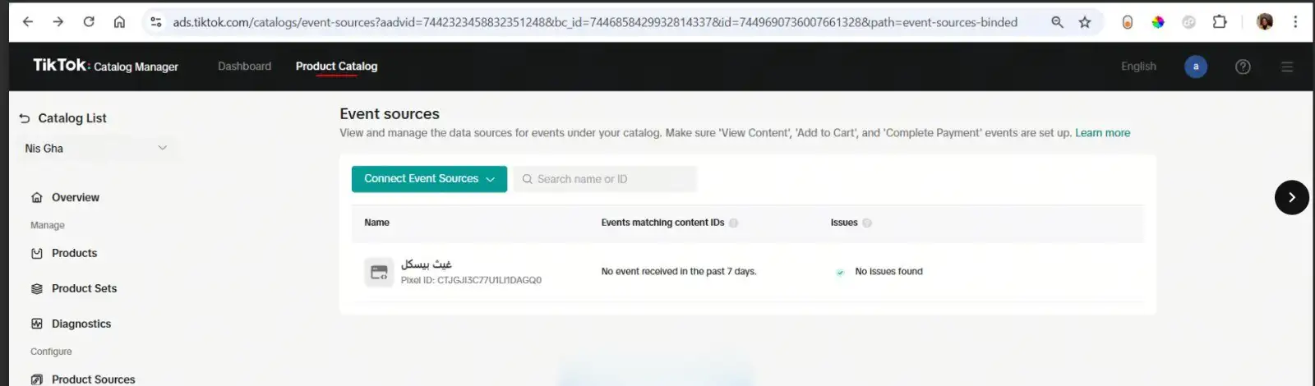
Task: Open the English language selector
Action: pyautogui.click(x=1138, y=67)
